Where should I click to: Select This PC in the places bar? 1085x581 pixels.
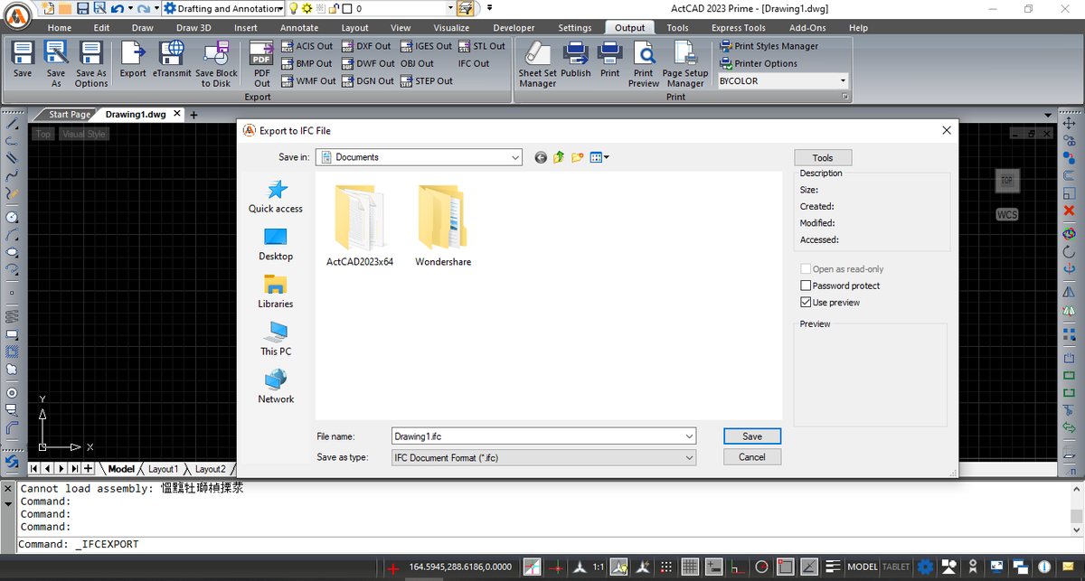click(276, 339)
